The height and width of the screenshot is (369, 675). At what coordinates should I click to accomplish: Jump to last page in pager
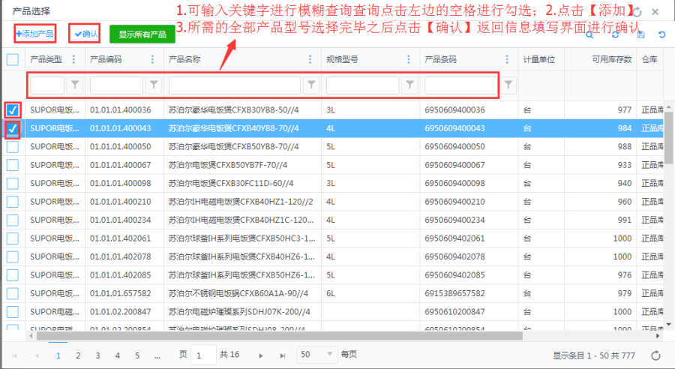[x=281, y=355]
